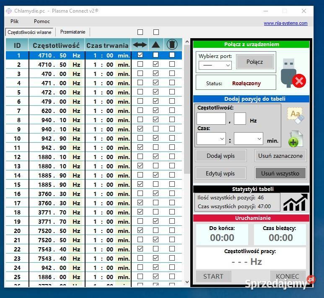Click the Częstotliwość whole-number input field
This screenshot has height=298, width=324.
tap(211, 119)
